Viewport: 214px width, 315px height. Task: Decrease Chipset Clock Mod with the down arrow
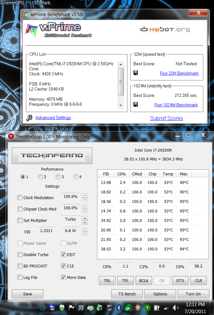tap(85, 211)
